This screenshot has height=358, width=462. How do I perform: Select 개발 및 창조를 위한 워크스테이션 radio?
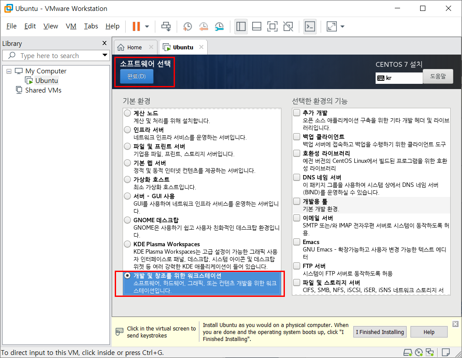127,276
